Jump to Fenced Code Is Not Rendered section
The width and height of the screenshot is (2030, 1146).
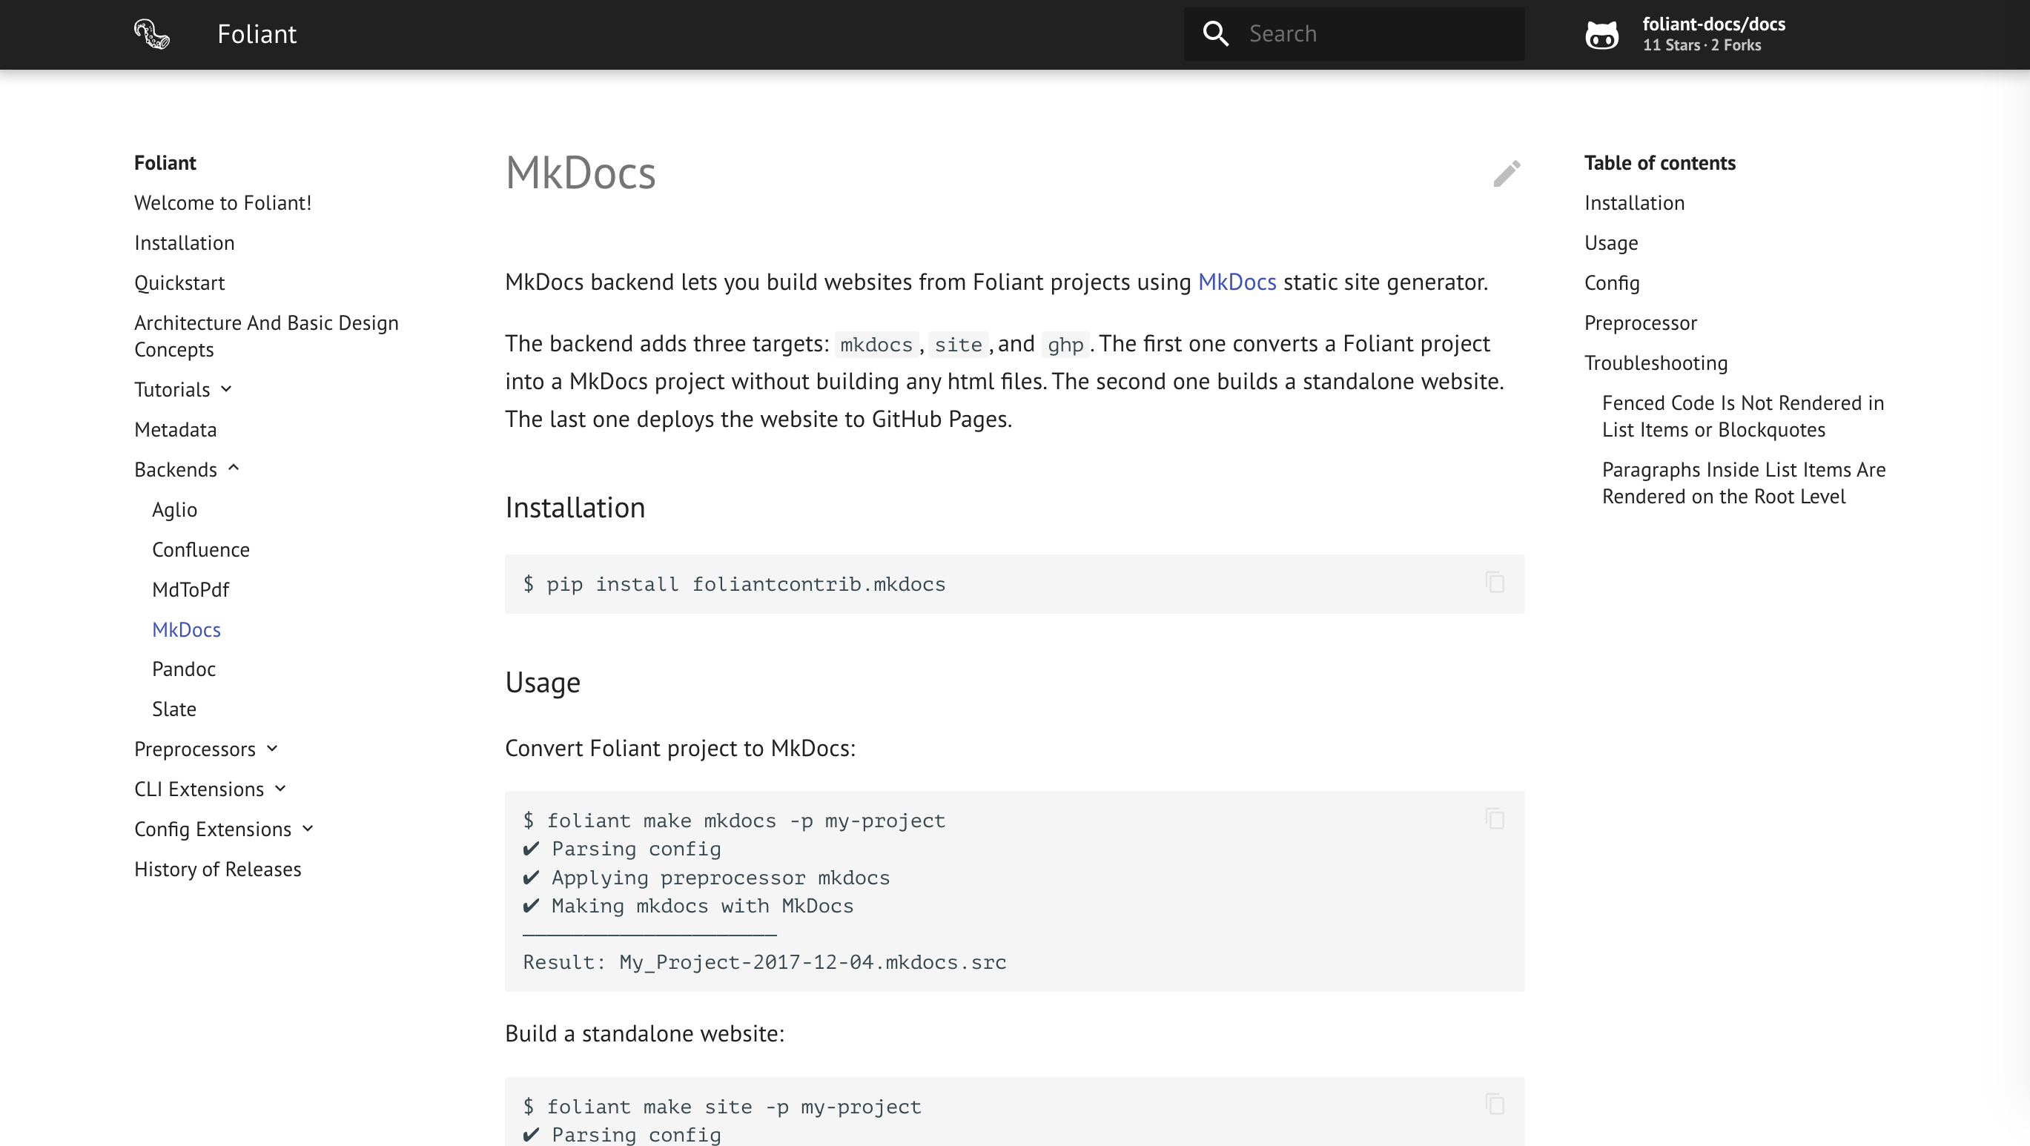click(1742, 416)
